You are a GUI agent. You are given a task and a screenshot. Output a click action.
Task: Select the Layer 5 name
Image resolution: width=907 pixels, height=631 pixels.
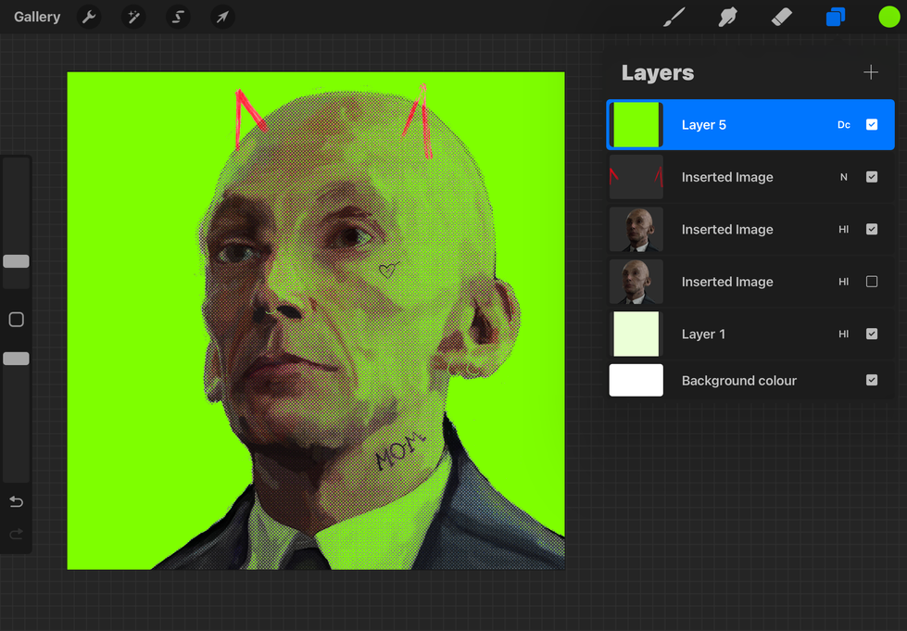pos(703,125)
